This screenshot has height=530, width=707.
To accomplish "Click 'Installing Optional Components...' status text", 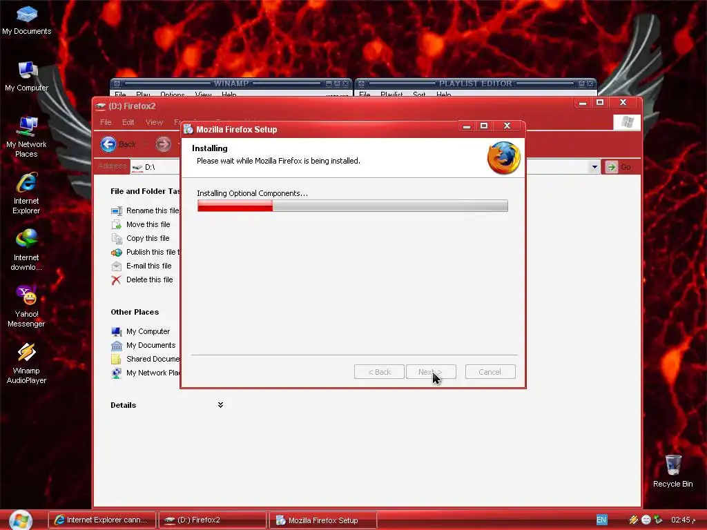I will (253, 193).
